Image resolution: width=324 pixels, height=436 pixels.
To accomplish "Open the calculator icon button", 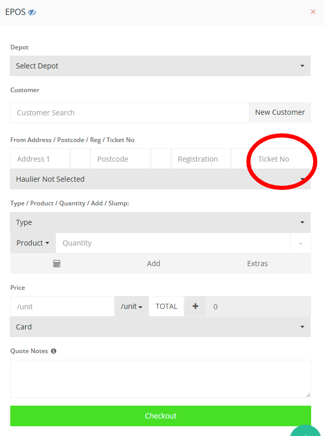I will (x=57, y=264).
